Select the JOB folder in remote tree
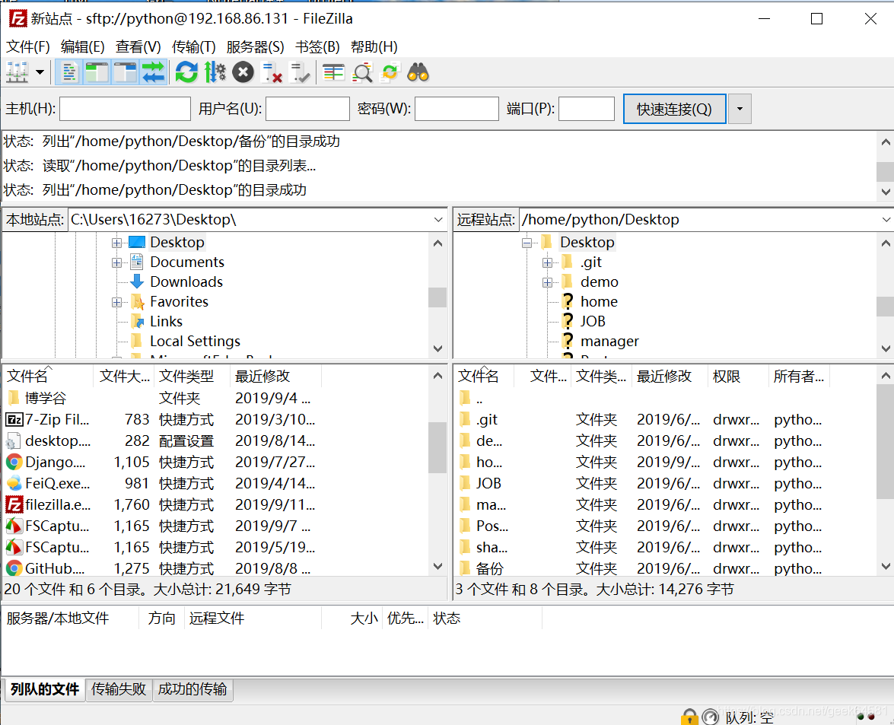This screenshot has width=894, height=725. click(593, 322)
